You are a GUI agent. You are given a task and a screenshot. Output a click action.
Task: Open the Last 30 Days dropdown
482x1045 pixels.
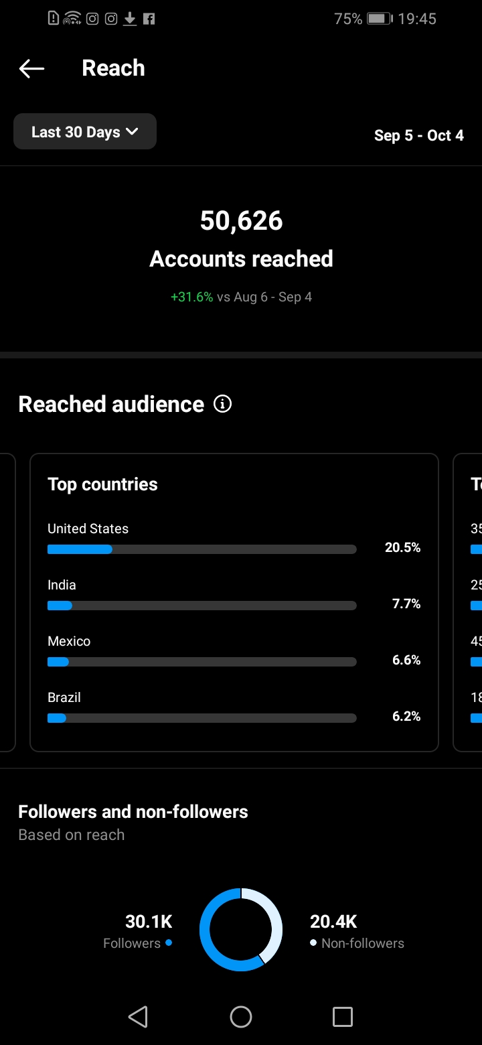(85, 131)
